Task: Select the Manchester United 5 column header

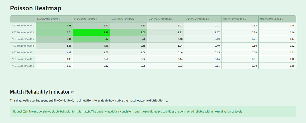Action: click(240, 19)
